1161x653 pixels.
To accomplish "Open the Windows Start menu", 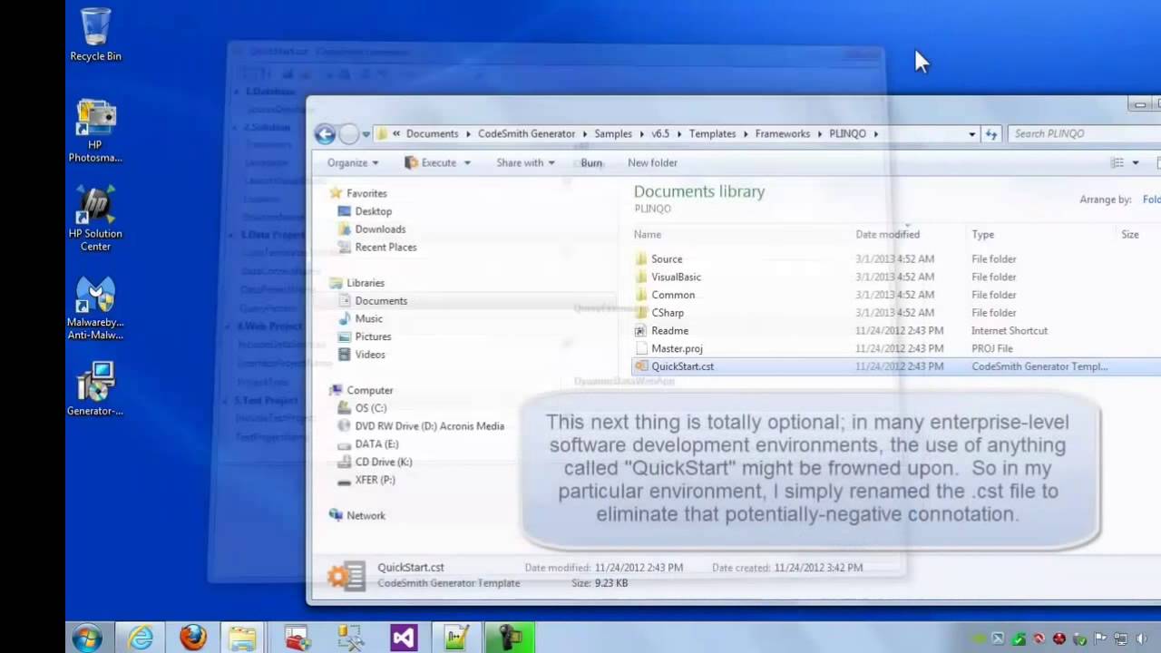I will pyautogui.click(x=88, y=638).
